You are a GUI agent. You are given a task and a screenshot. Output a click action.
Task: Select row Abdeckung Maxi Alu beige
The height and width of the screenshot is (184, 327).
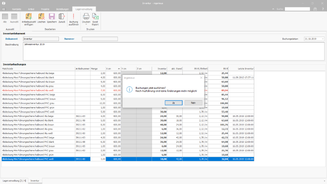(x=128, y=73)
